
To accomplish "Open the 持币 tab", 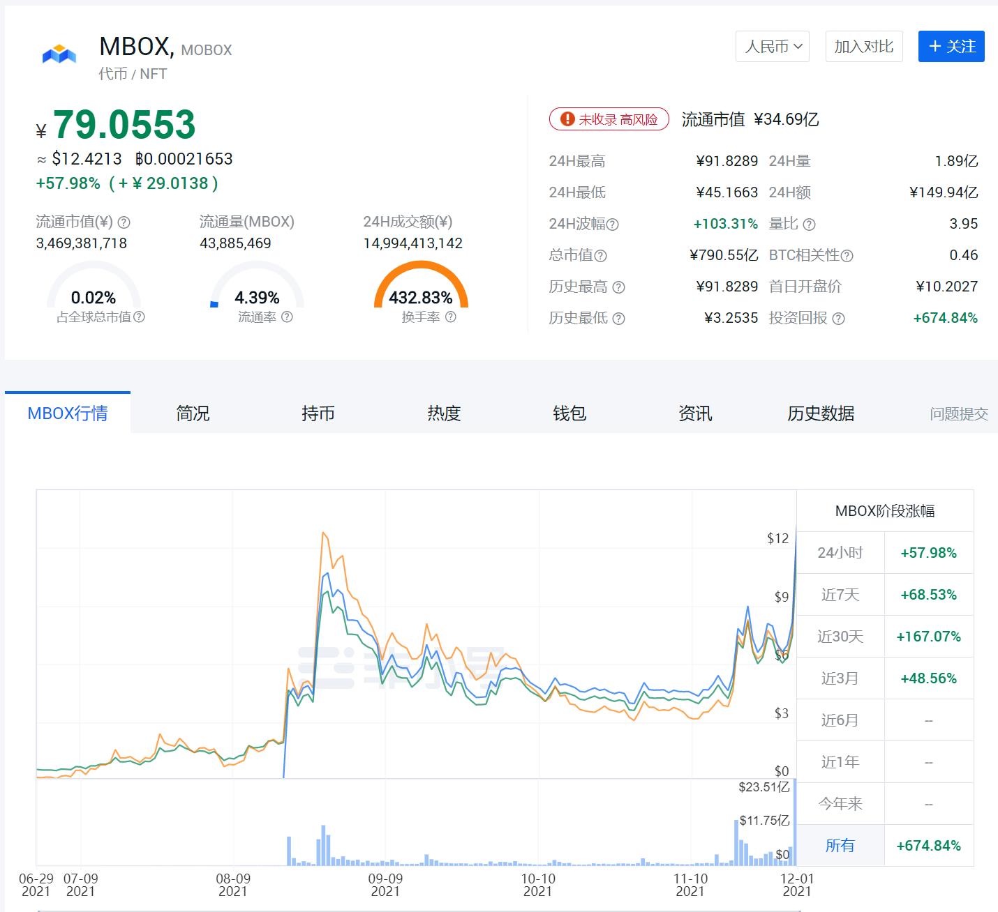I will [318, 413].
